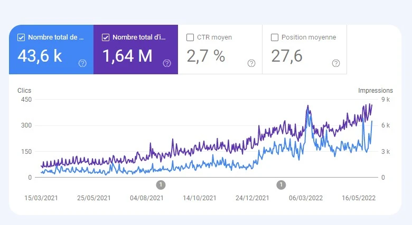Click the 43,6 k clicks value
Image resolution: width=412 pixels, height=225 pixels.
(x=40, y=56)
